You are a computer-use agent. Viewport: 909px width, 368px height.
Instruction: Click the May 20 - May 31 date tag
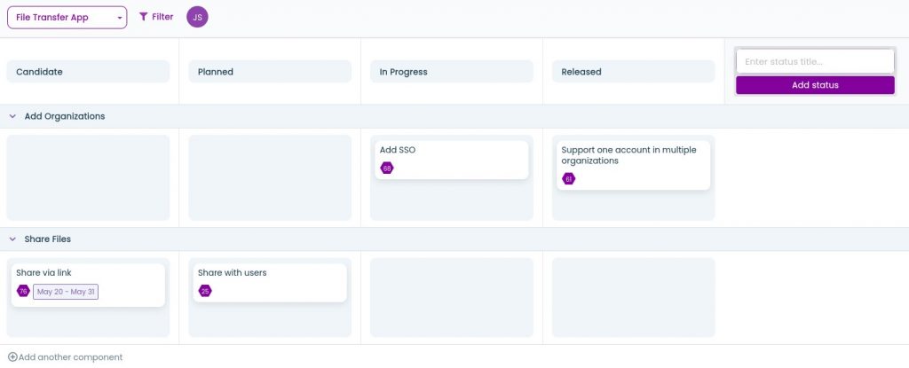pos(66,292)
